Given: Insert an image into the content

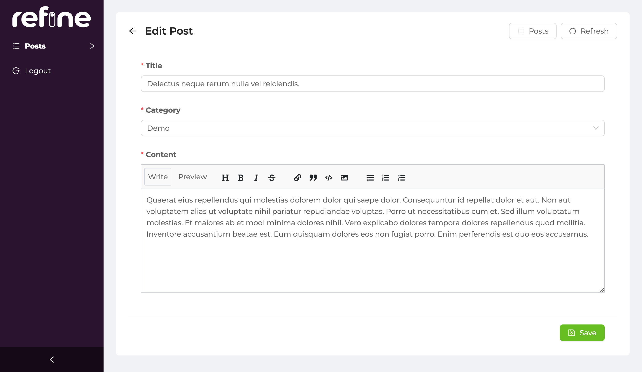Looking at the screenshot, I should 344,178.
